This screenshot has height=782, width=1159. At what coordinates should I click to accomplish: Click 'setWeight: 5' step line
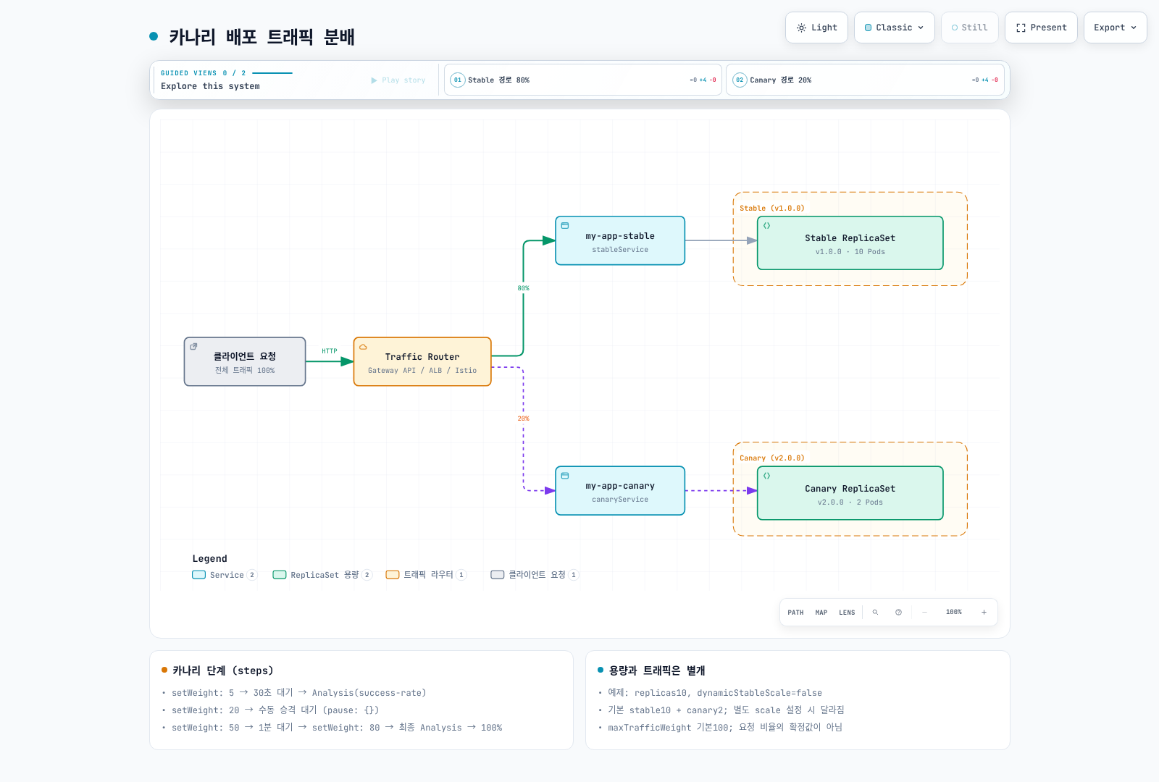click(x=299, y=693)
